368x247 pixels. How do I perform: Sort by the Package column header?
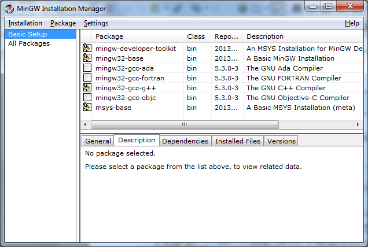click(138, 36)
